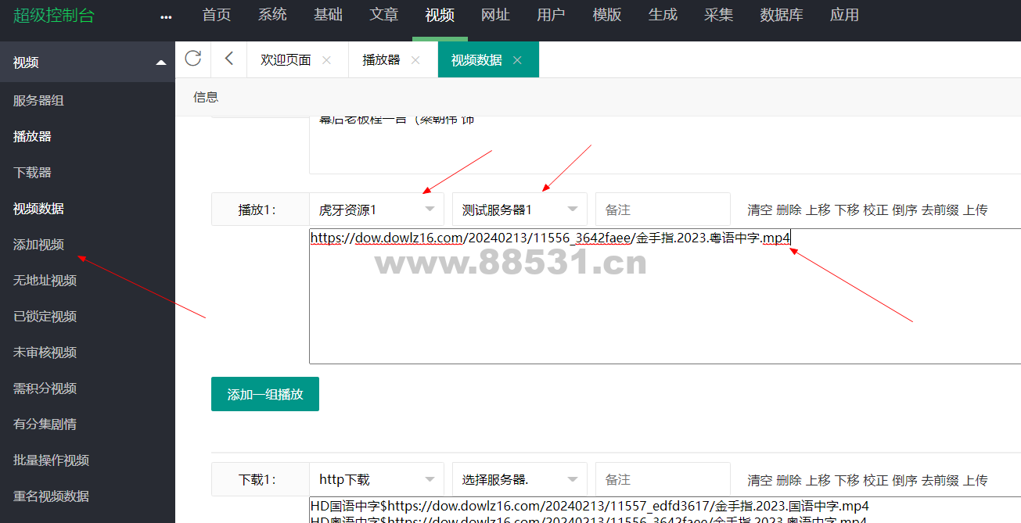Open 有分集剧情 in the sidebar
This screenshot has width=1021, height=523.
[45, 424]
